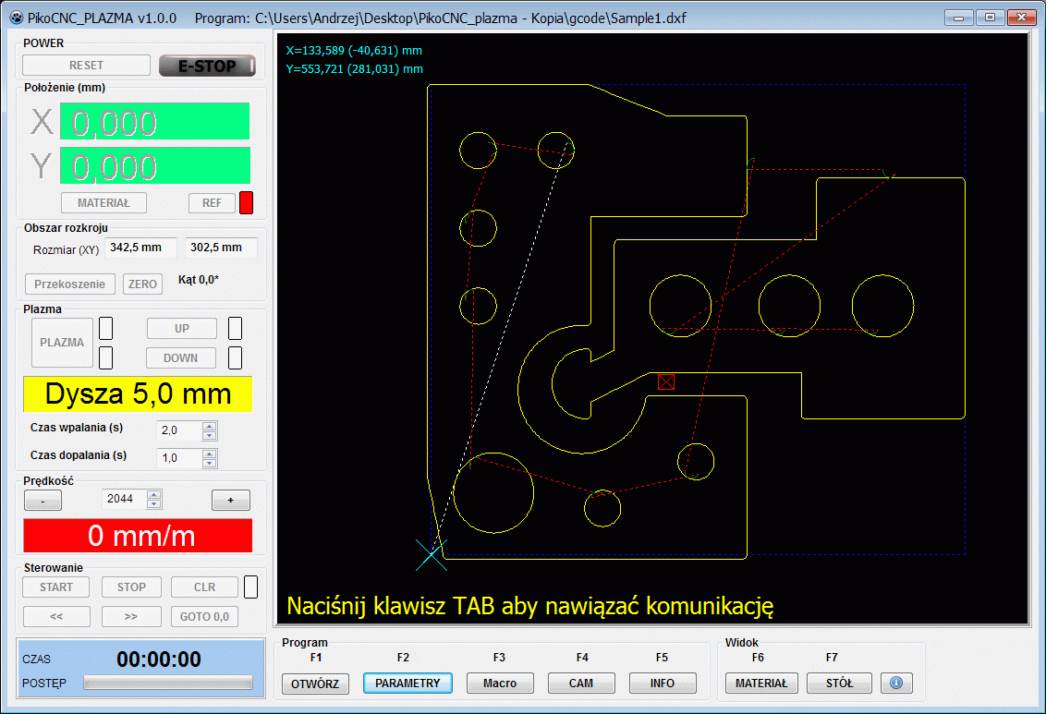This screenshot has width=1046, height=714.
Task: Click the yellow Dysza 5,0 mm display
Action: pyautogui.click(x=138, y=394)
